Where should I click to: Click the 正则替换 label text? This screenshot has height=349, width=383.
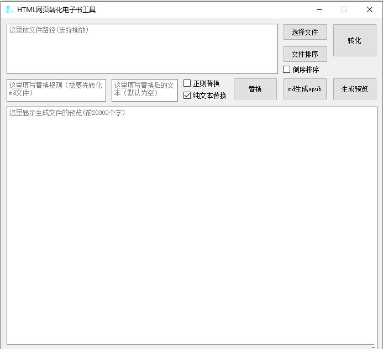tap(206, 83)
